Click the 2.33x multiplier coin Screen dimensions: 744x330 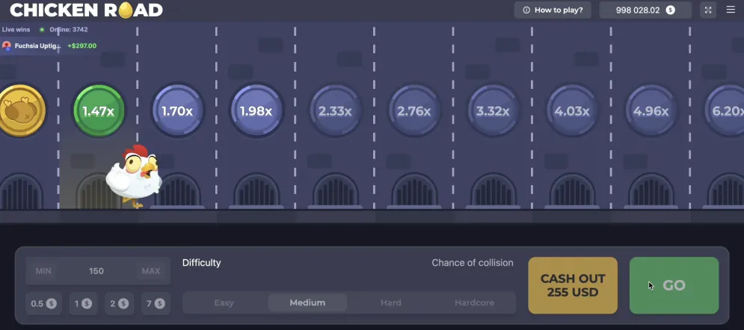[x=335, y=110]
